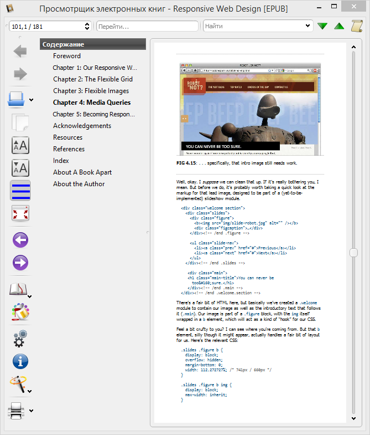This screenshot has height=435, width=370.
Task: Open About the Author
Action: 79,184
